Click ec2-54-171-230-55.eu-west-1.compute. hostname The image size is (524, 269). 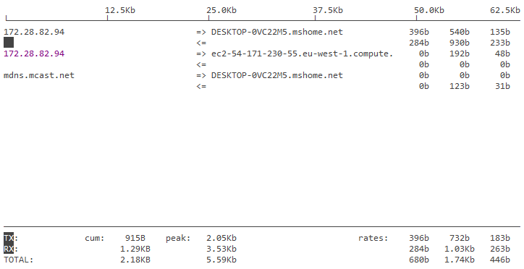(x=302, y=54)
